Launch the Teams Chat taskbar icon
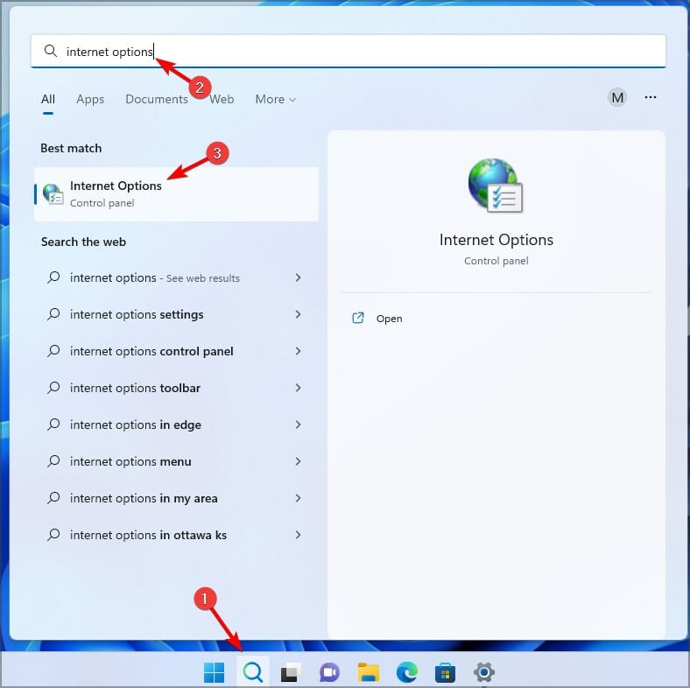 (x=329, y=672)
